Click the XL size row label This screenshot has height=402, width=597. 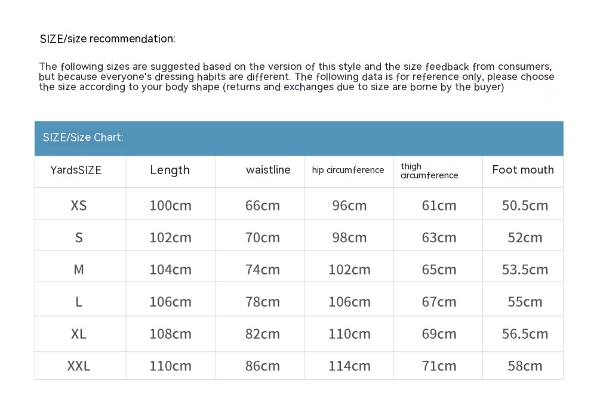79,333
